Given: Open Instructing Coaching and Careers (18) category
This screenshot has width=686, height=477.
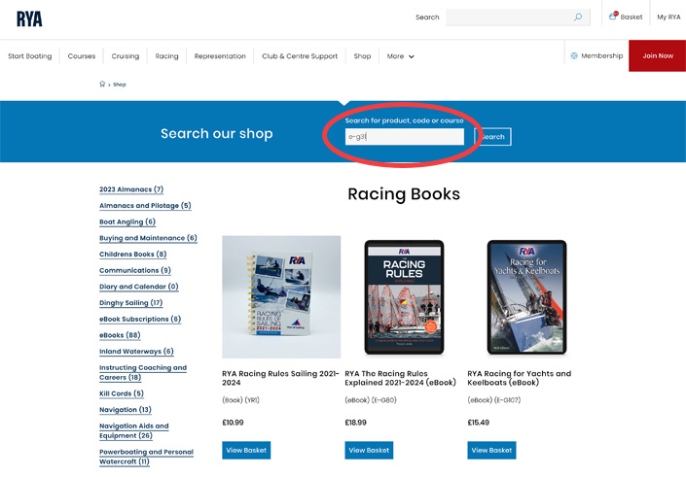Looking at the screenshot, I should point(143,372).
